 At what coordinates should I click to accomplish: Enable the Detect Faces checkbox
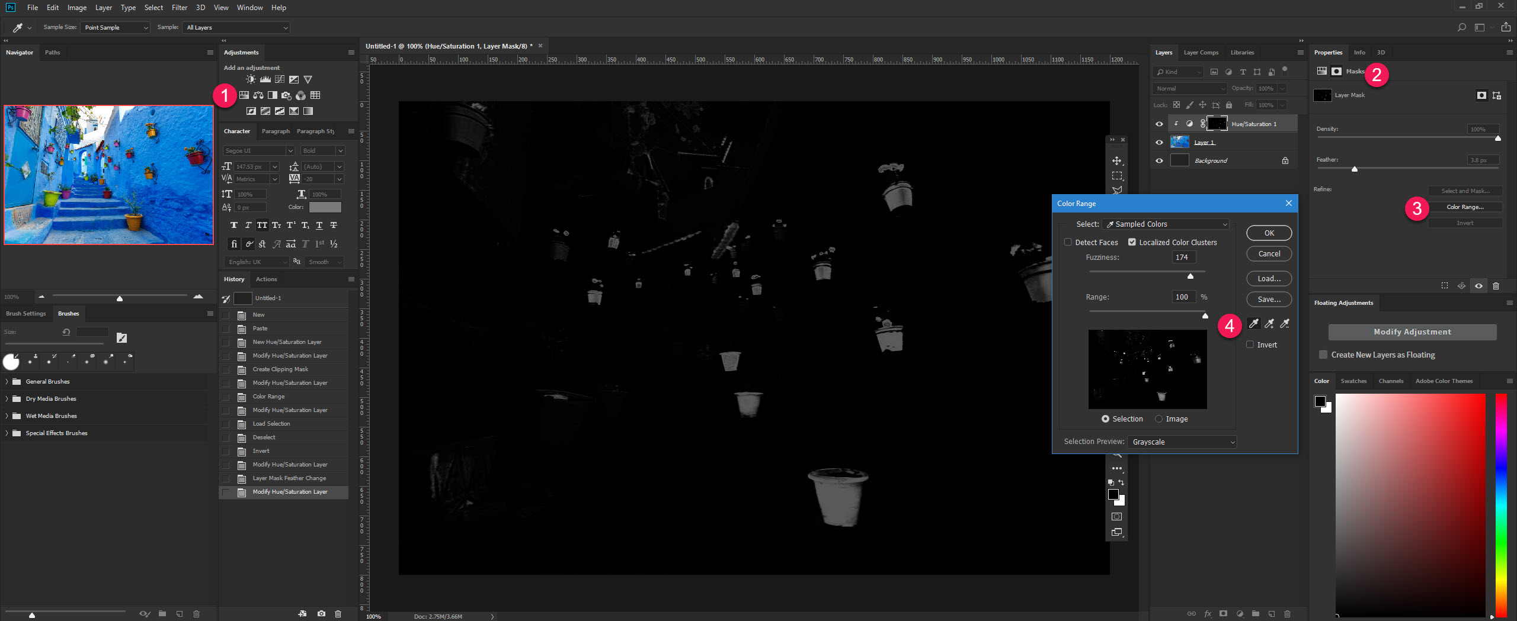1068,242
